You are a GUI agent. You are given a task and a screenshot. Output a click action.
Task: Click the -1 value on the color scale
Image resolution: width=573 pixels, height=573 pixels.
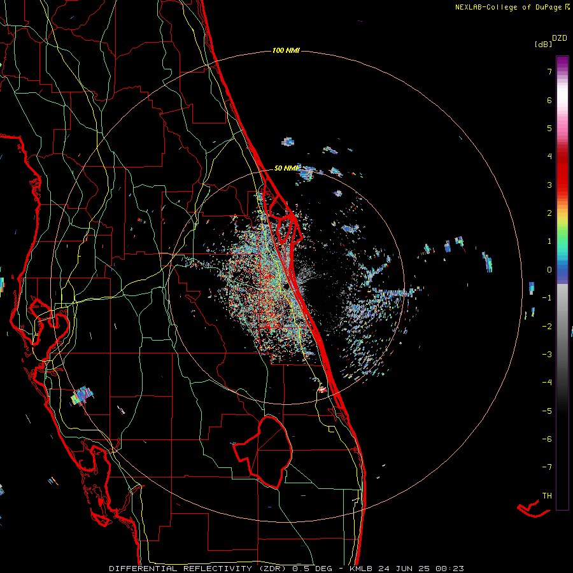pyautogui.click(x=547, y=298)
